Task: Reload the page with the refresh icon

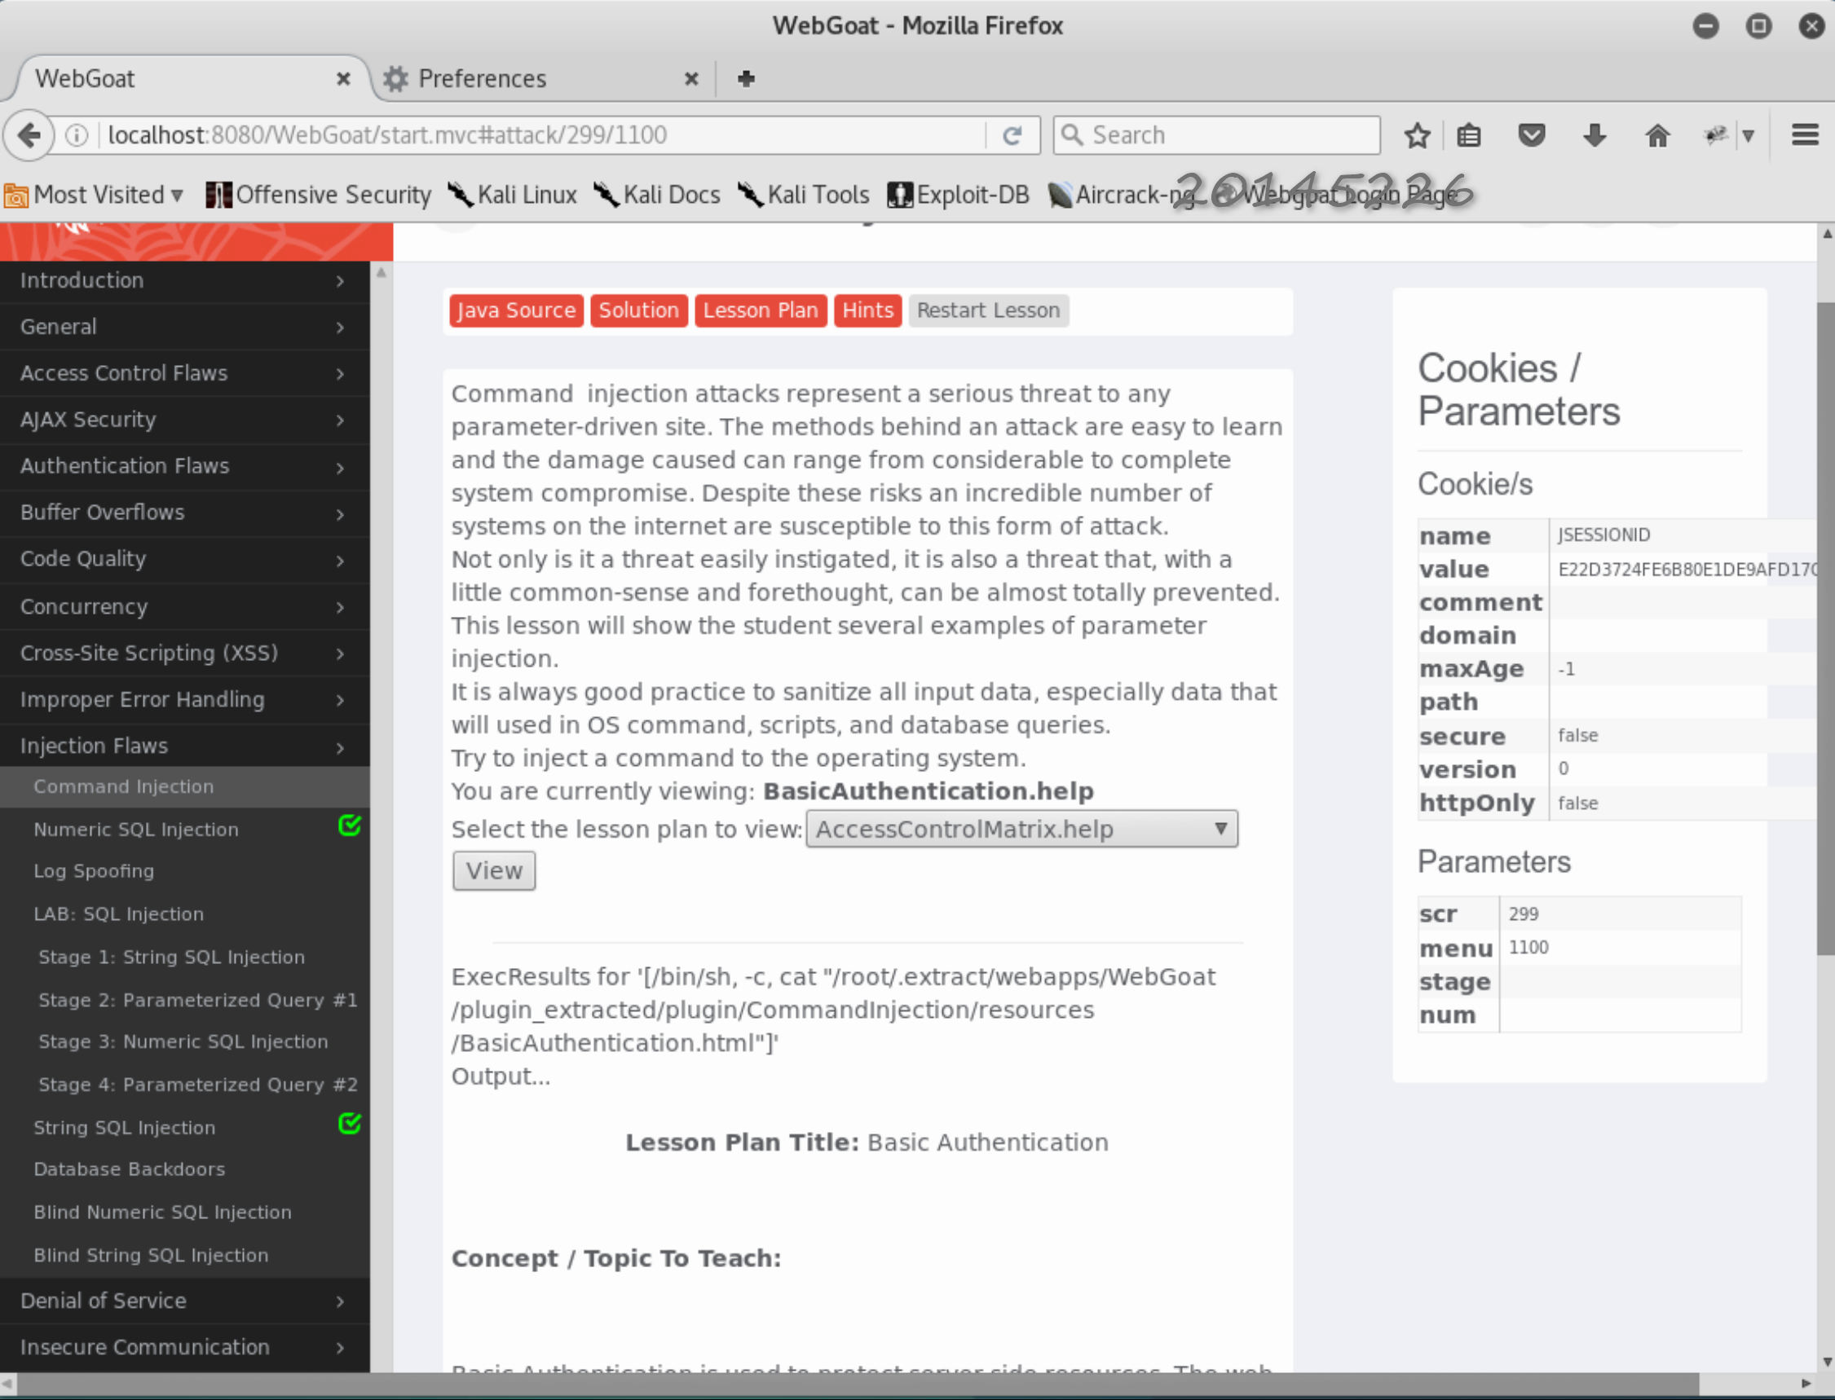Action: 1012,135
